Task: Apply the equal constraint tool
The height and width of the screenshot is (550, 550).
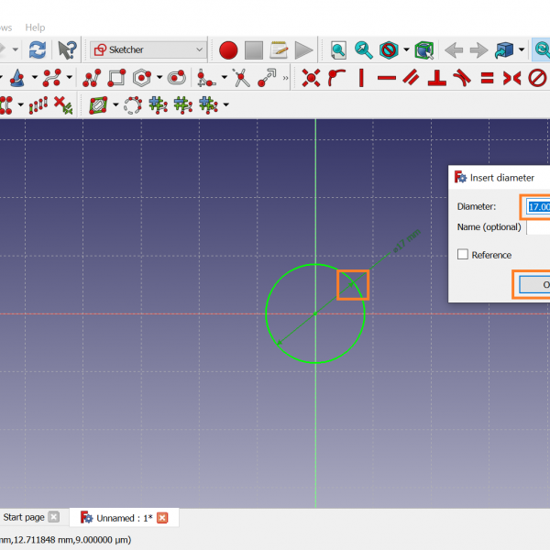Action: click(488, 78)
